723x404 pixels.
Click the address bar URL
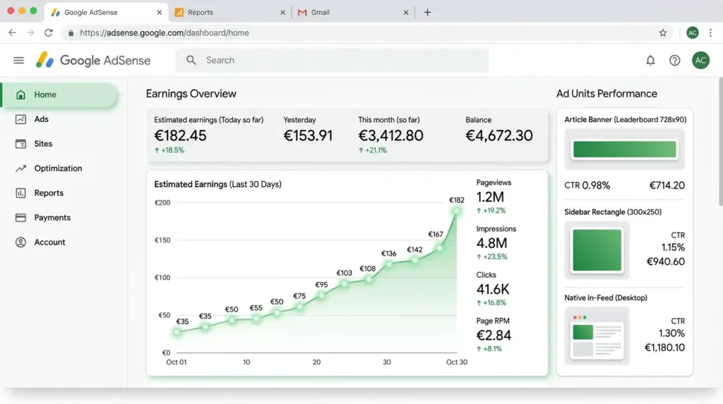click(x=164, y=32)
